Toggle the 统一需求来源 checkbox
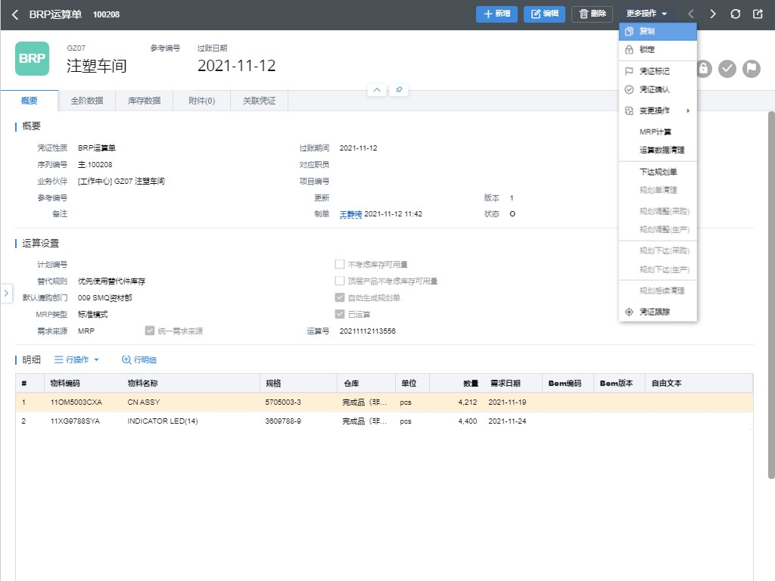775x581 pixels. click(x=150, y=331)
